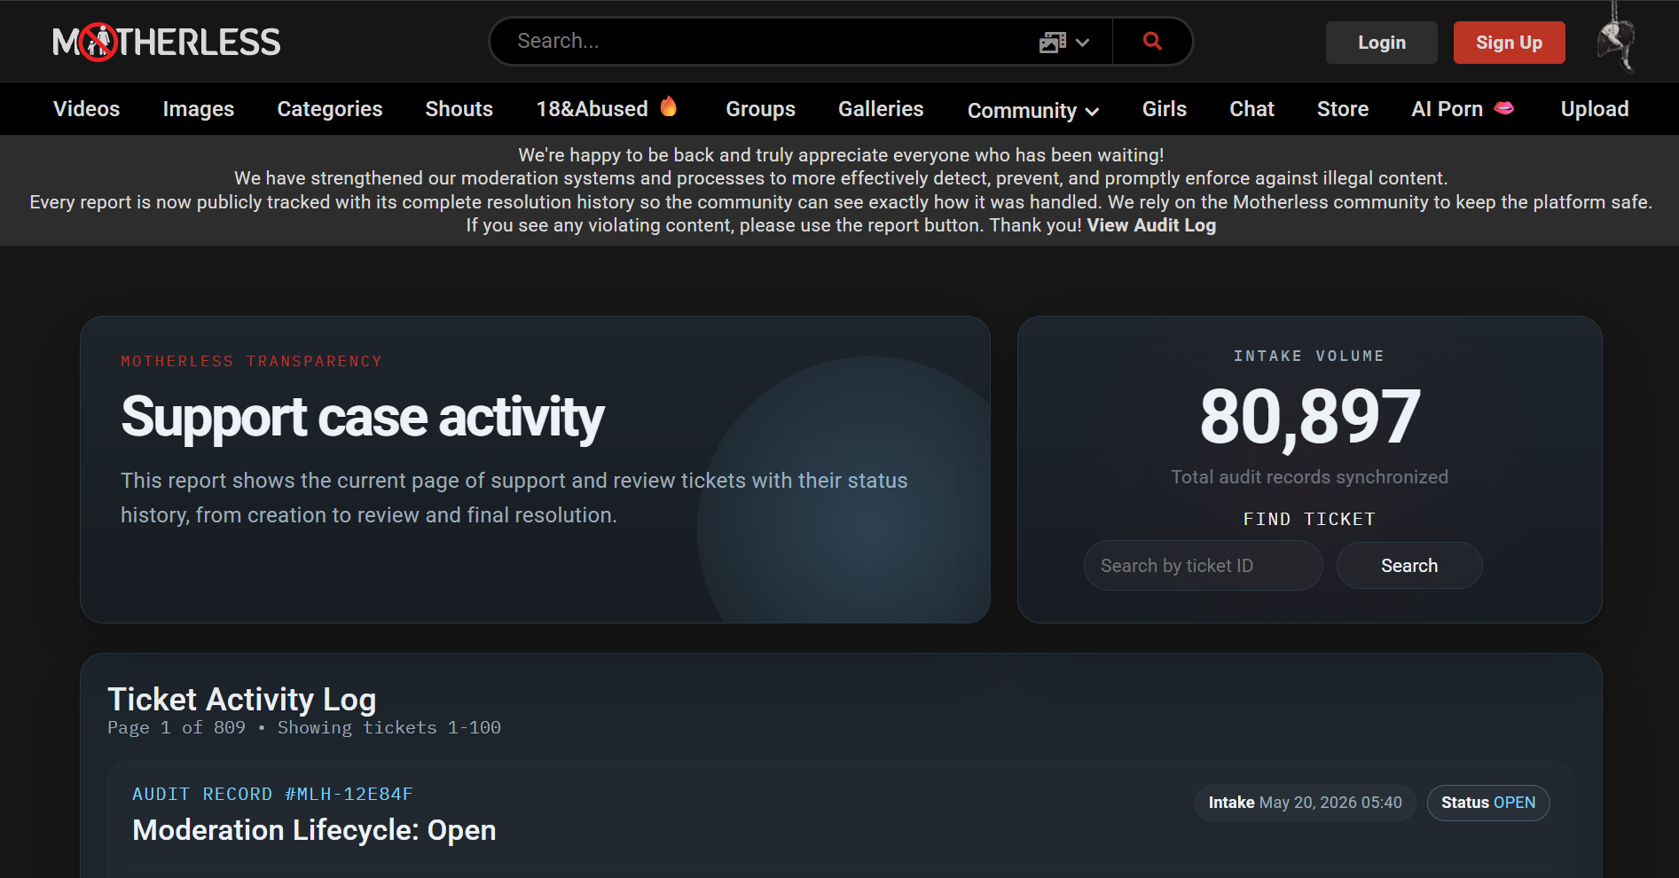Image resolution: width=1679 pixels, height=878 pixels.
Task: Click the Page 1 of 809 text
Action: (177, 728)
